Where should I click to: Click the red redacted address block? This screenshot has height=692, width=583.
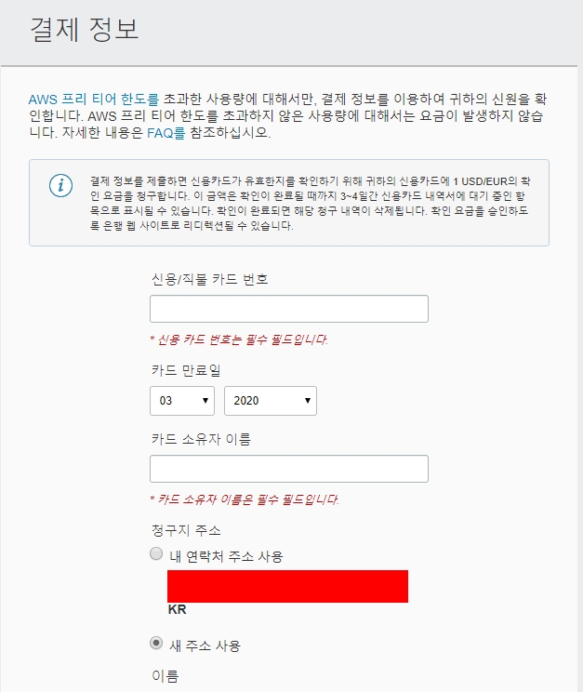coord(287,586)
